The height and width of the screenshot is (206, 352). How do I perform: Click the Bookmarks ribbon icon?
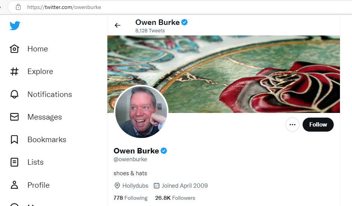pyautogui.click(x=14, y=139)
